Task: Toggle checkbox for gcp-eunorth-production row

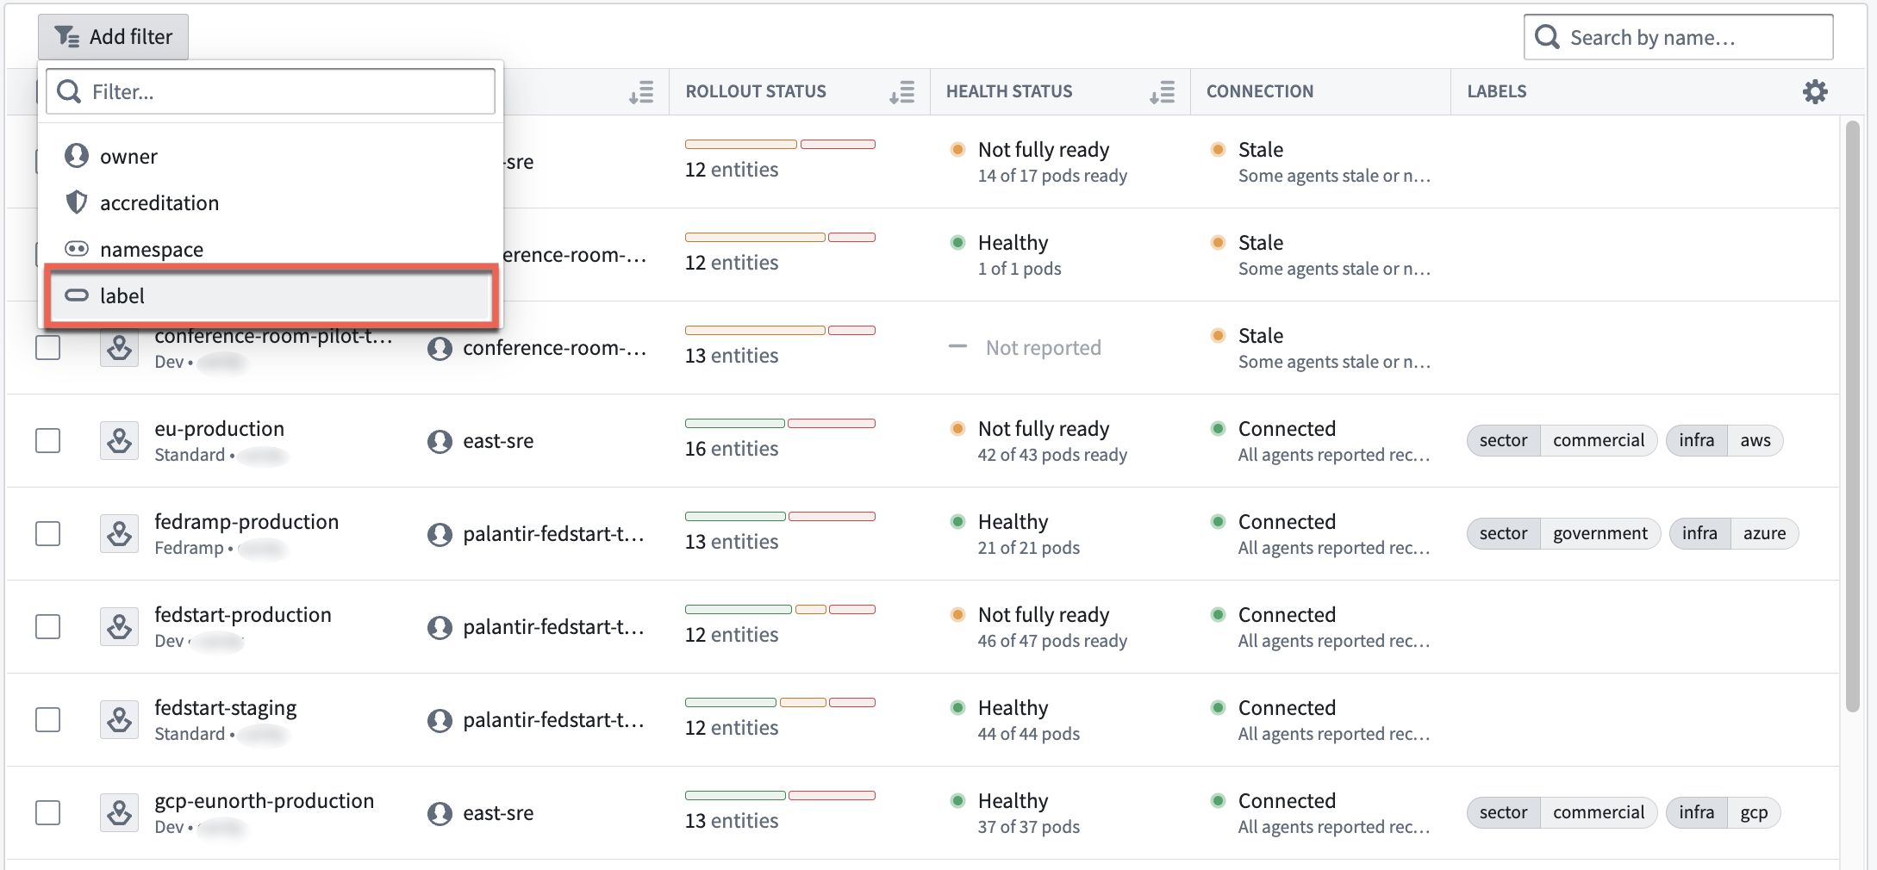Action: click(x=47, y=813)
